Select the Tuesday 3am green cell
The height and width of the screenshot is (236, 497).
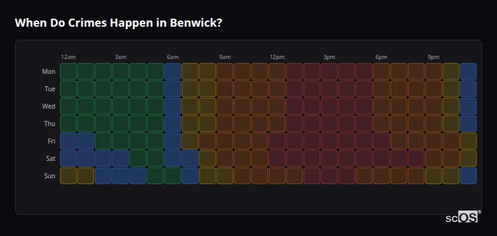[121, 89]
